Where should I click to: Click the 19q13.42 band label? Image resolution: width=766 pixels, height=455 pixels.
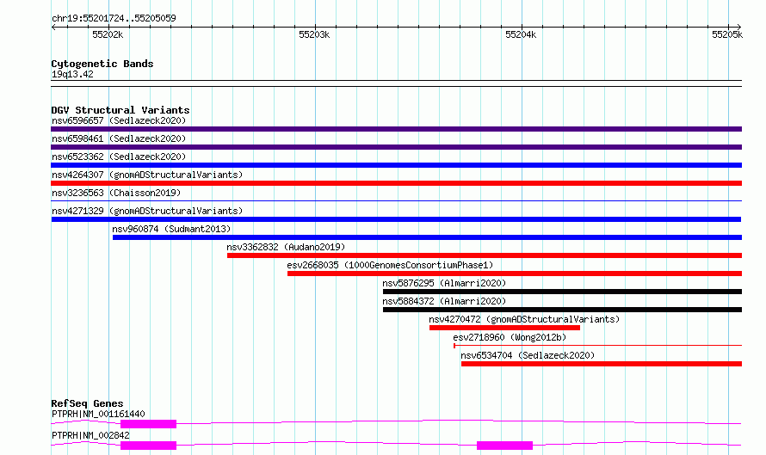[72, 74]
